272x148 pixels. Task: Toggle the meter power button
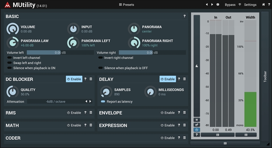[197, 130]
